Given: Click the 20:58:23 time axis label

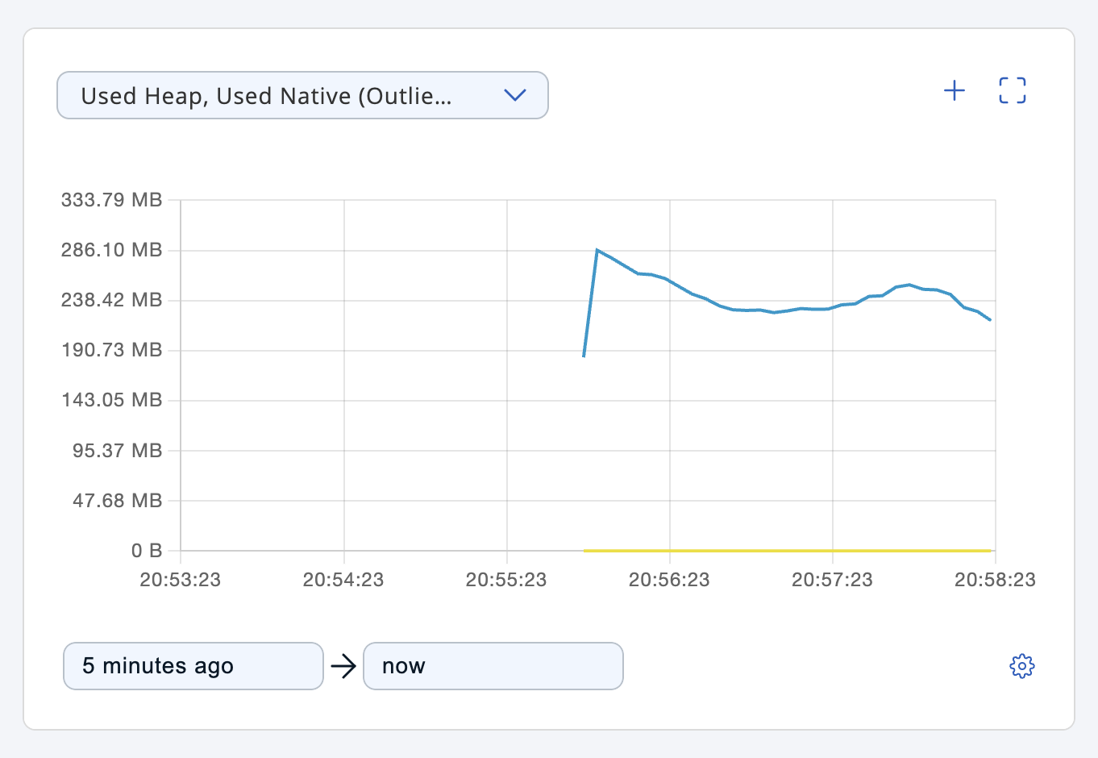Looking at the screenshot, I should [995, 580].
